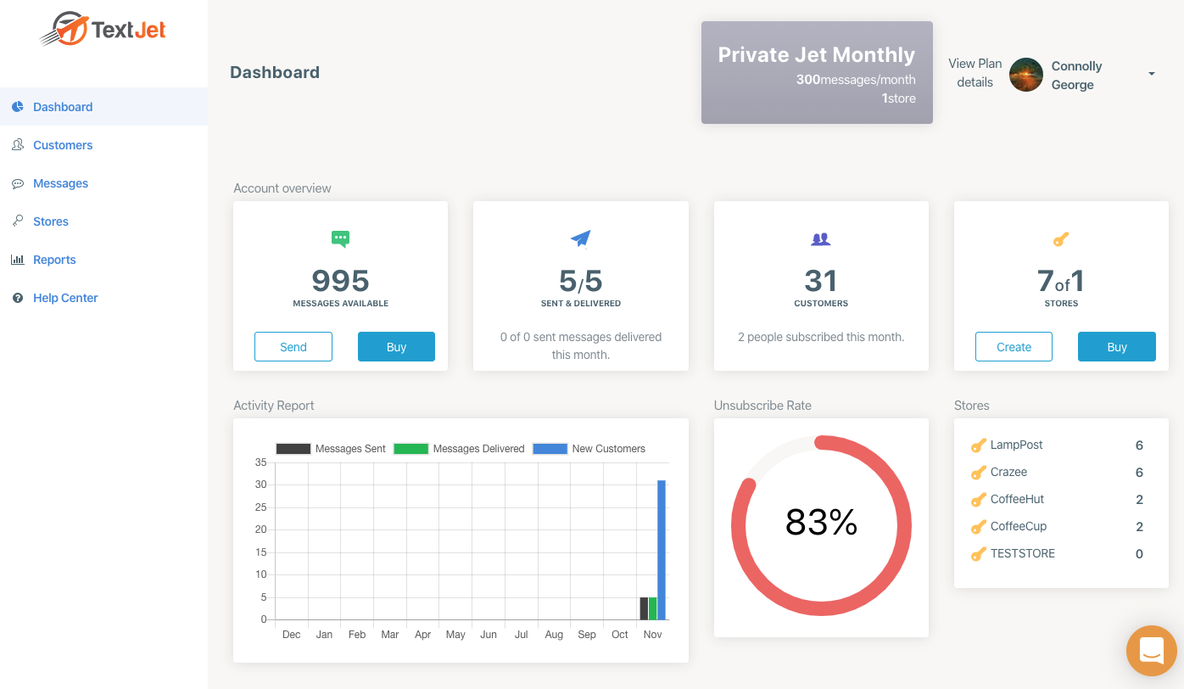Image resolution: width=1184 pixels, height=689 pixels.
Task: Click Buy under Messages Available
Action: pos(396,347)
